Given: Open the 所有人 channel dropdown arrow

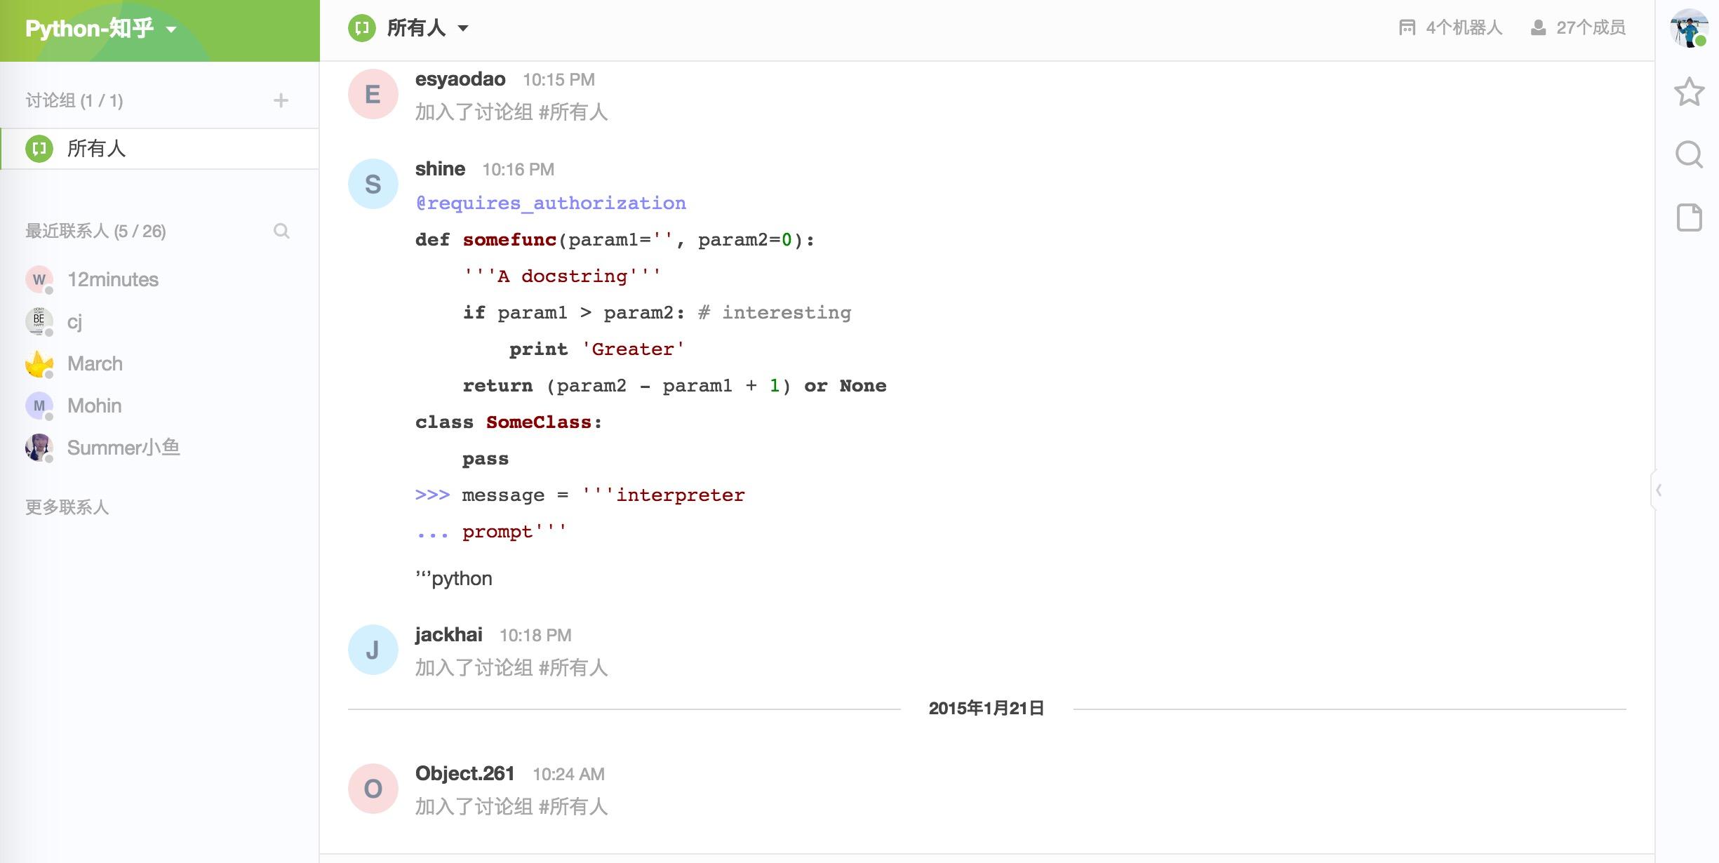Looking at the screenshot, I should click(x=463, y=29).
